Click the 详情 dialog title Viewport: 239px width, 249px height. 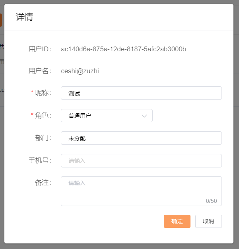coord(24,17)
